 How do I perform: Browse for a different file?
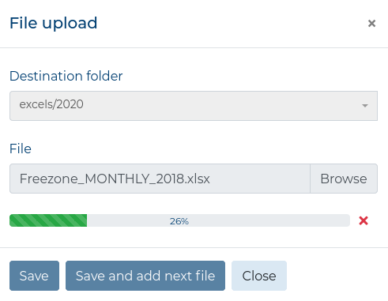(x=344, y=179)
